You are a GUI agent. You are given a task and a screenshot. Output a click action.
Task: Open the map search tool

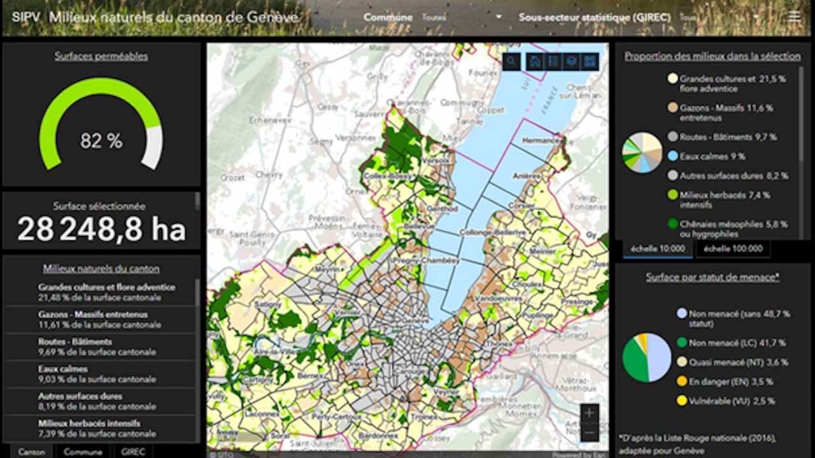[x=512, y=61]
